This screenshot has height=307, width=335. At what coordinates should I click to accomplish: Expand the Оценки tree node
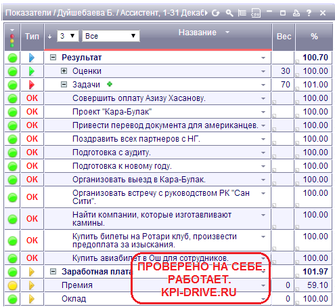click(x=64, y=71)
